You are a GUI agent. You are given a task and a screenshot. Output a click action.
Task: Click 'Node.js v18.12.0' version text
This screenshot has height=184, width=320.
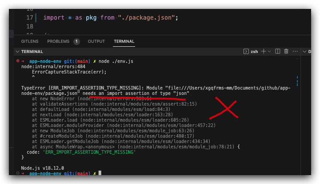(43, 168)
